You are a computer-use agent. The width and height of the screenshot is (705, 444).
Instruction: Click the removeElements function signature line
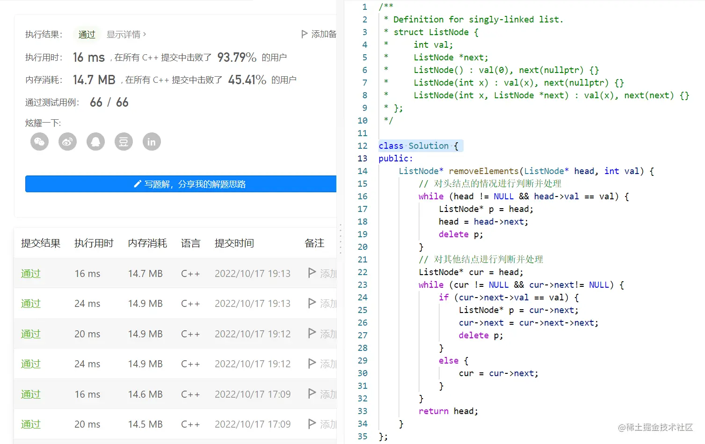[x=526, y=171]
